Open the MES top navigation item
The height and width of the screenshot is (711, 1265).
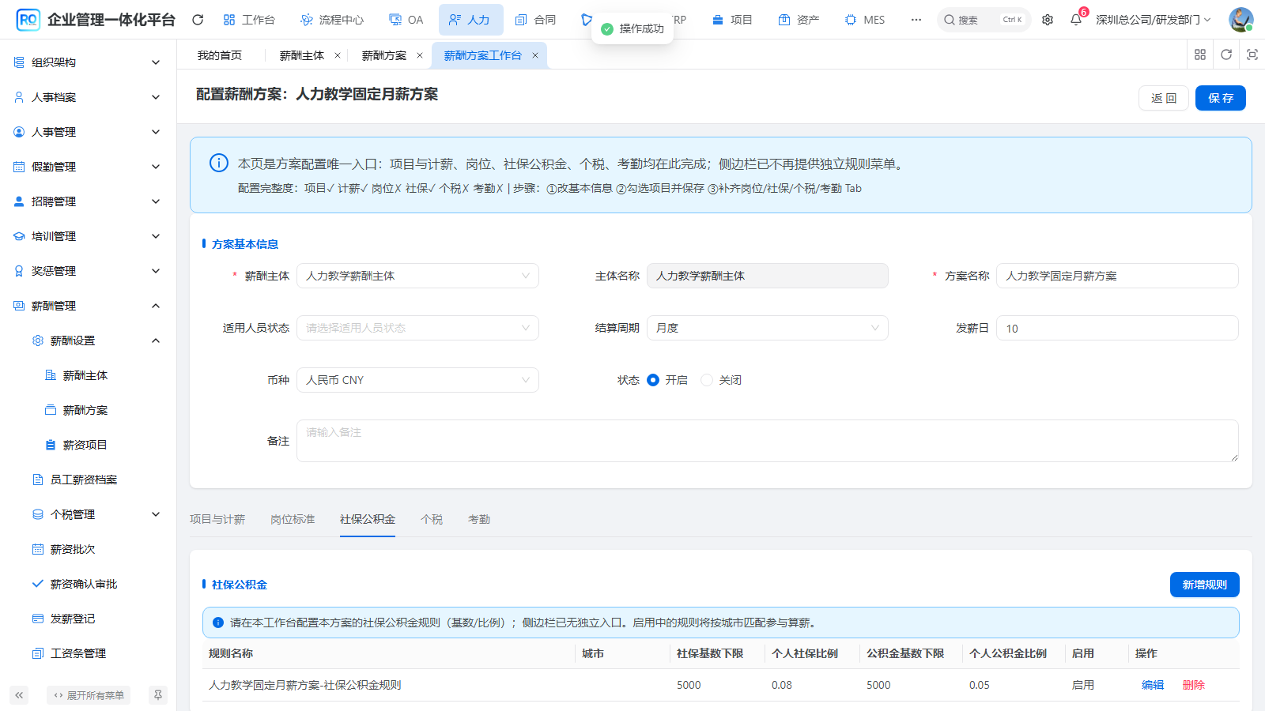865,20
